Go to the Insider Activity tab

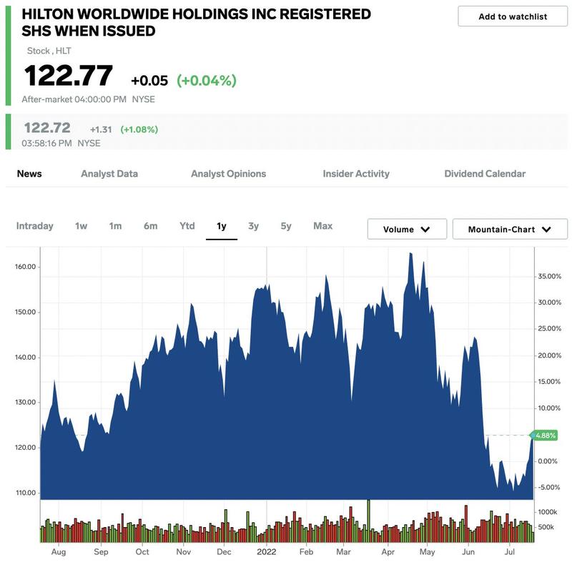[x=356, y=174]
